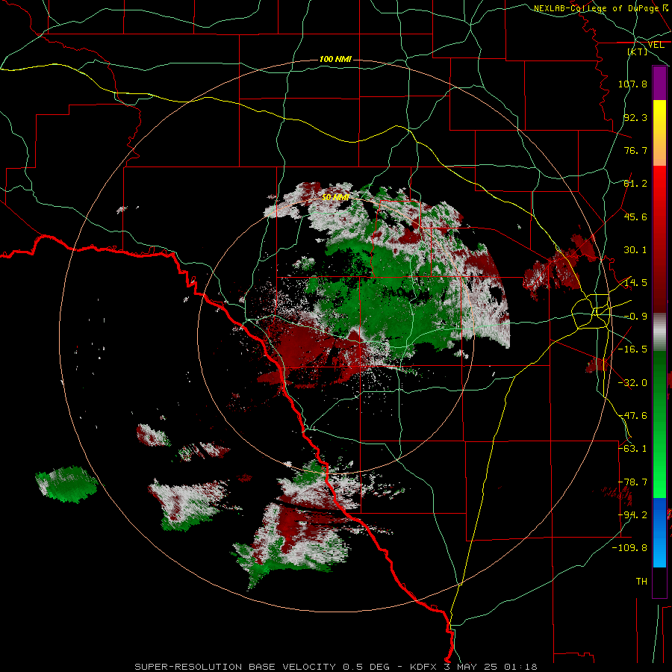This screenshot has width=672, height=672.
Task: Select the -0.9 legend value
Action: (635, 317)
